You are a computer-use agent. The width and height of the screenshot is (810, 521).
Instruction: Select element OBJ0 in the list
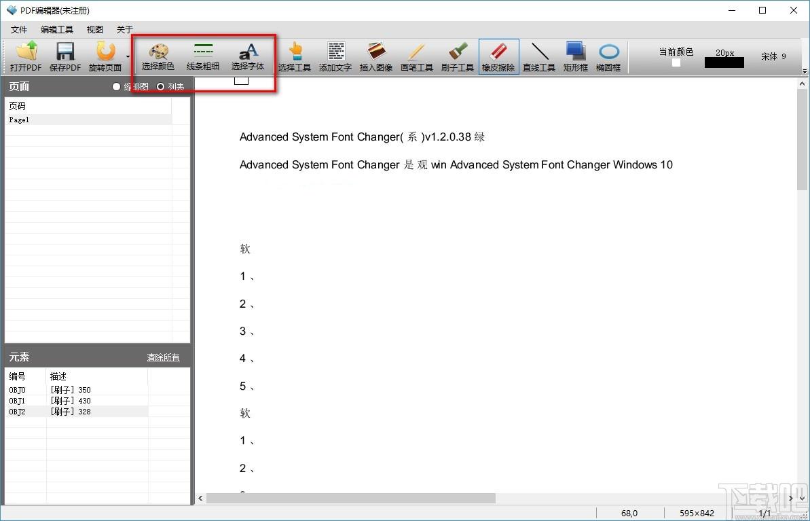tap(77, 390)
